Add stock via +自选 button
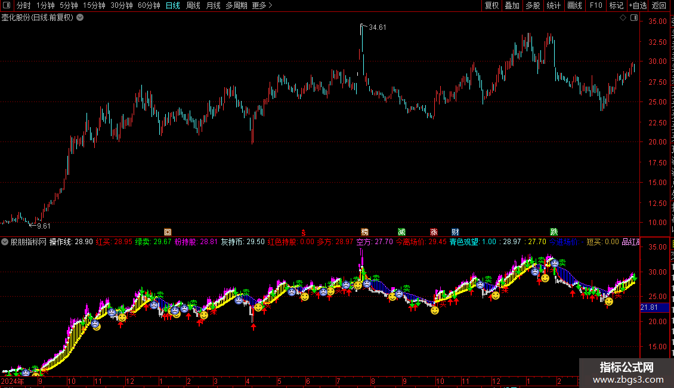Screen dimensions: 674x388 [638, 5]
